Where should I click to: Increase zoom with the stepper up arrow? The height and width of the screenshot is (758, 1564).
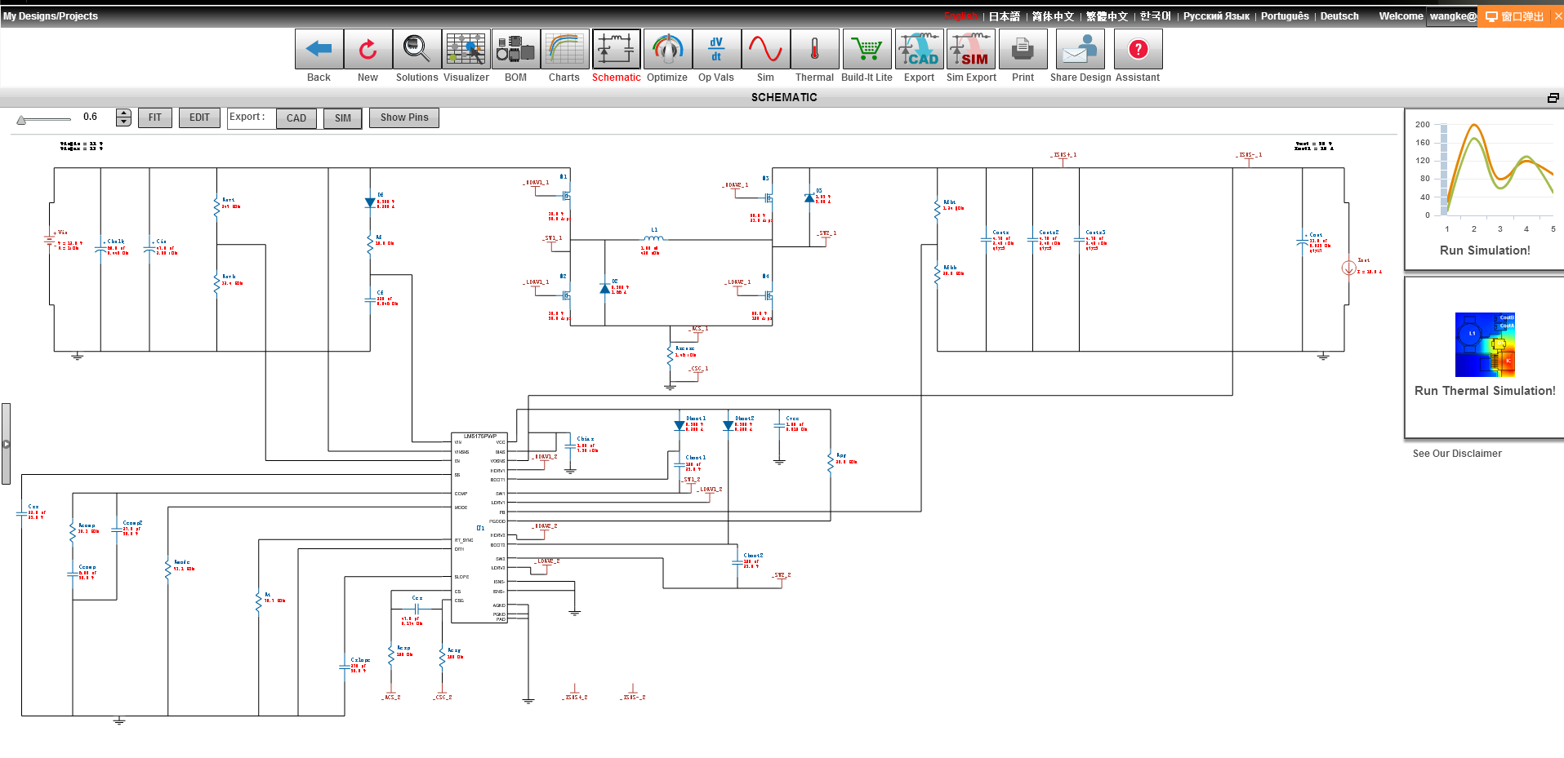point(123,113)
